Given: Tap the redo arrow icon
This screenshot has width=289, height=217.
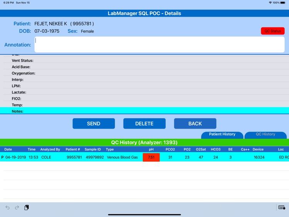Looking at the screenshot, I should click(17, 207).
